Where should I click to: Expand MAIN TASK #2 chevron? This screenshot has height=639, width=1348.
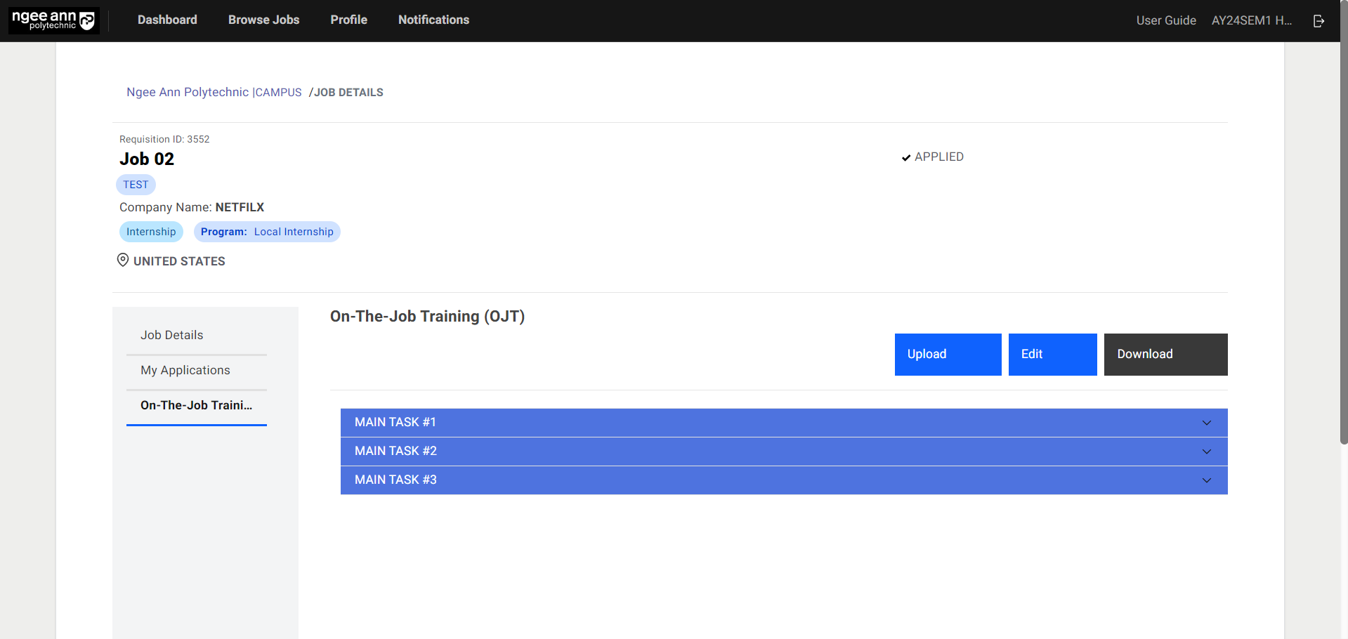[1206, 452]
